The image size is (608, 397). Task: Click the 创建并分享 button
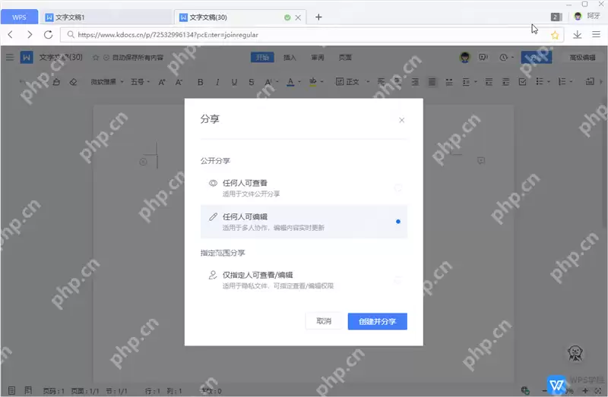pos(377,322)
